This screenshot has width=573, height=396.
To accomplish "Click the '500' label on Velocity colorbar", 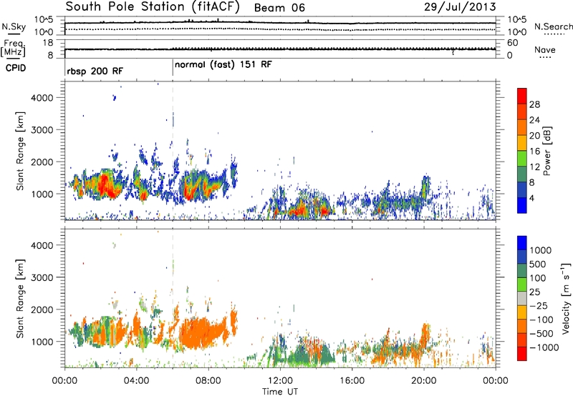I will pyautogui.click(x=539, y=264).
